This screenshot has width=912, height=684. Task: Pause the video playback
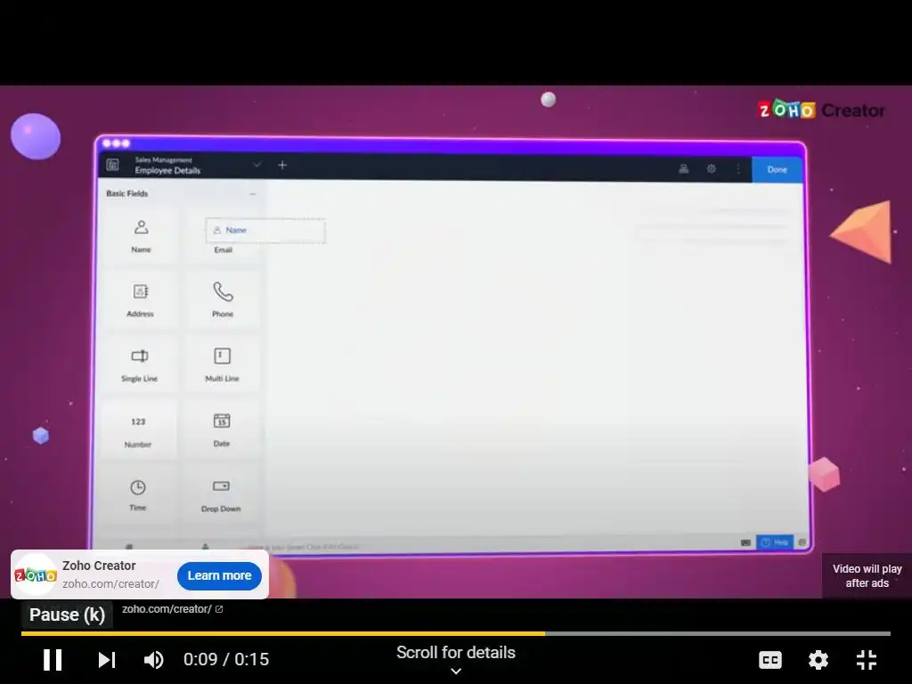53,660
